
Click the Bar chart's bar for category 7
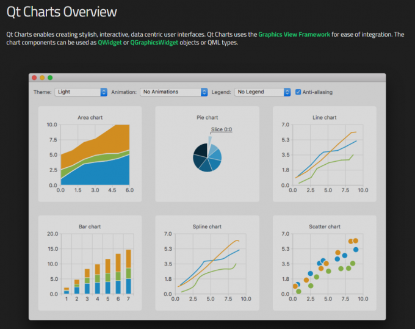[x=128, y=275]
